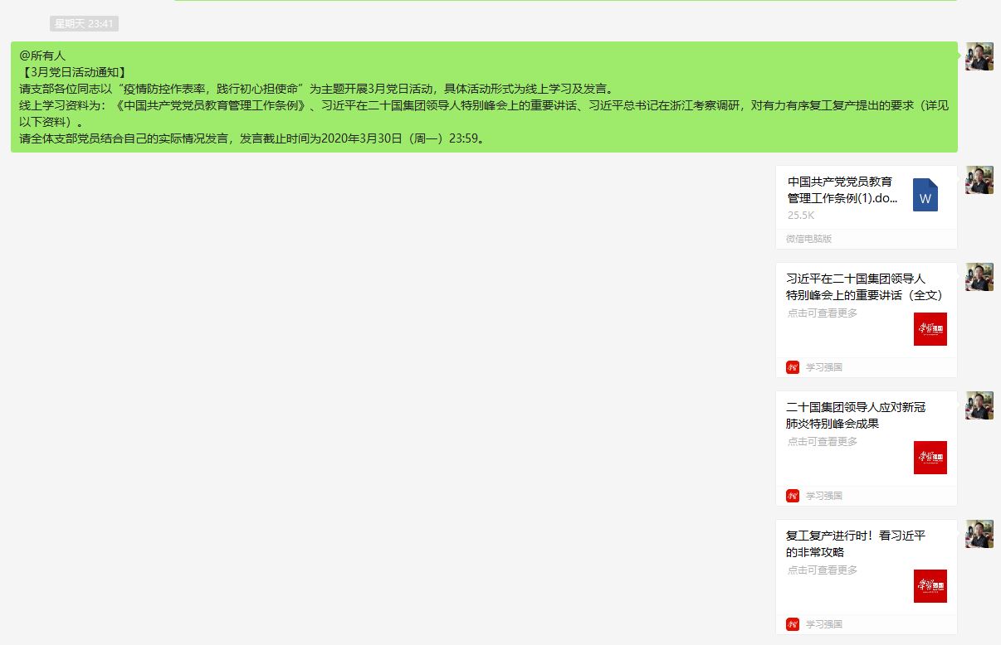Viewport: 1001px width, 645px height.
Task: Click the red thumbnail in the 复工复产进行时 card
Action: point(930,586)
